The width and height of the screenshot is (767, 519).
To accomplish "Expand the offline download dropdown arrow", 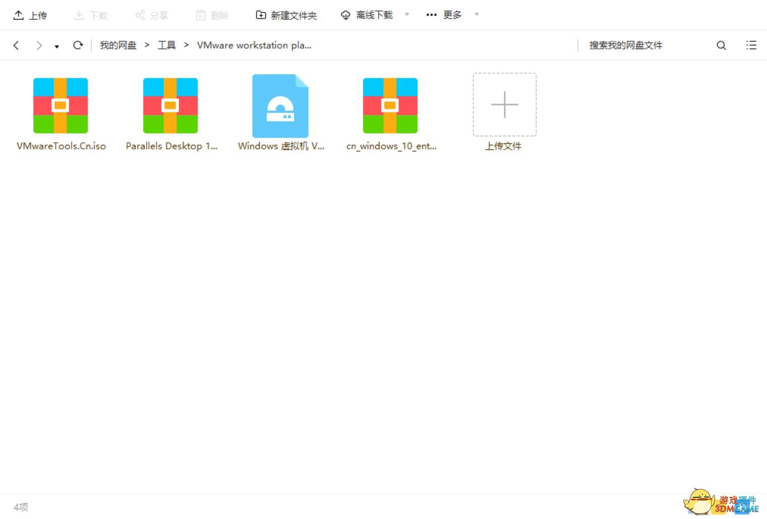I will 407,14.
